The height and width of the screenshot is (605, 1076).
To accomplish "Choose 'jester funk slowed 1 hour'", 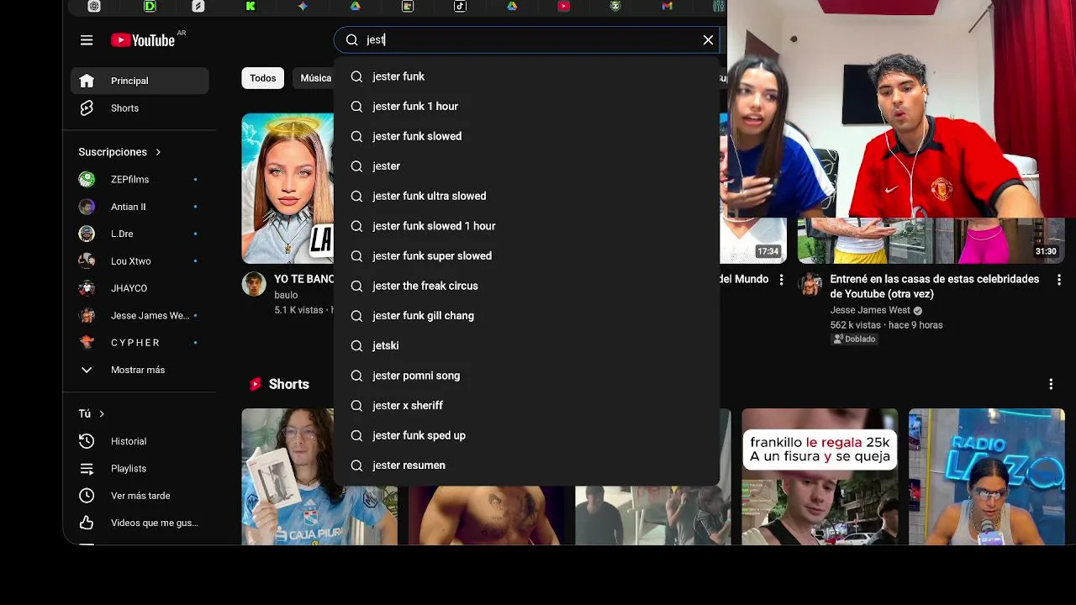I will (x=526, y=226).
